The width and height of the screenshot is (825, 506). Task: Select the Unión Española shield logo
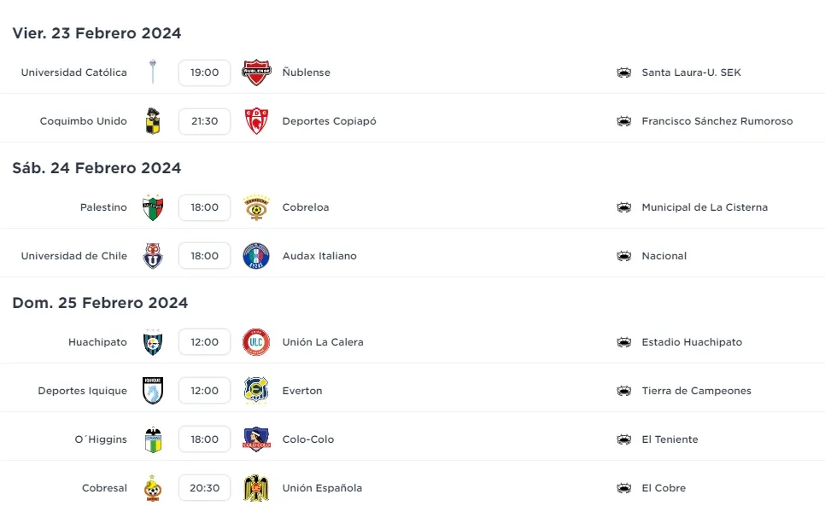[x=256, y=488]
